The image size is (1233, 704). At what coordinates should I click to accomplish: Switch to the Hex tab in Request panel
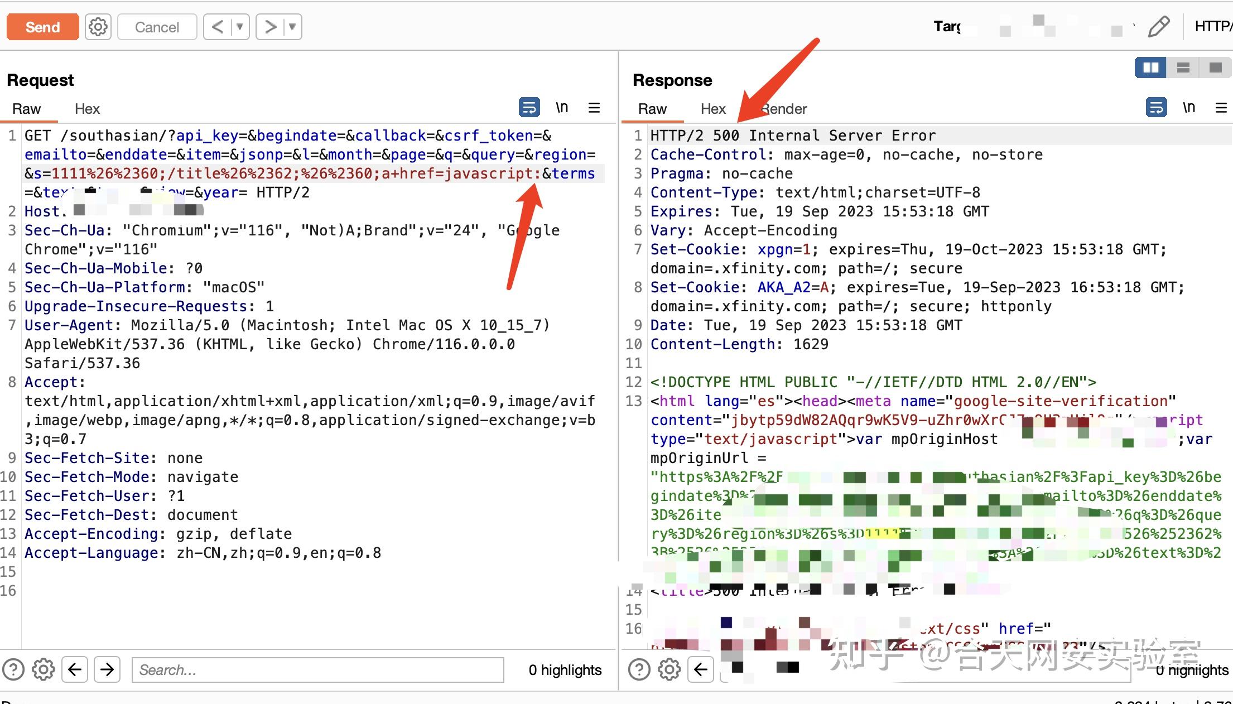(x=87, y=109)
